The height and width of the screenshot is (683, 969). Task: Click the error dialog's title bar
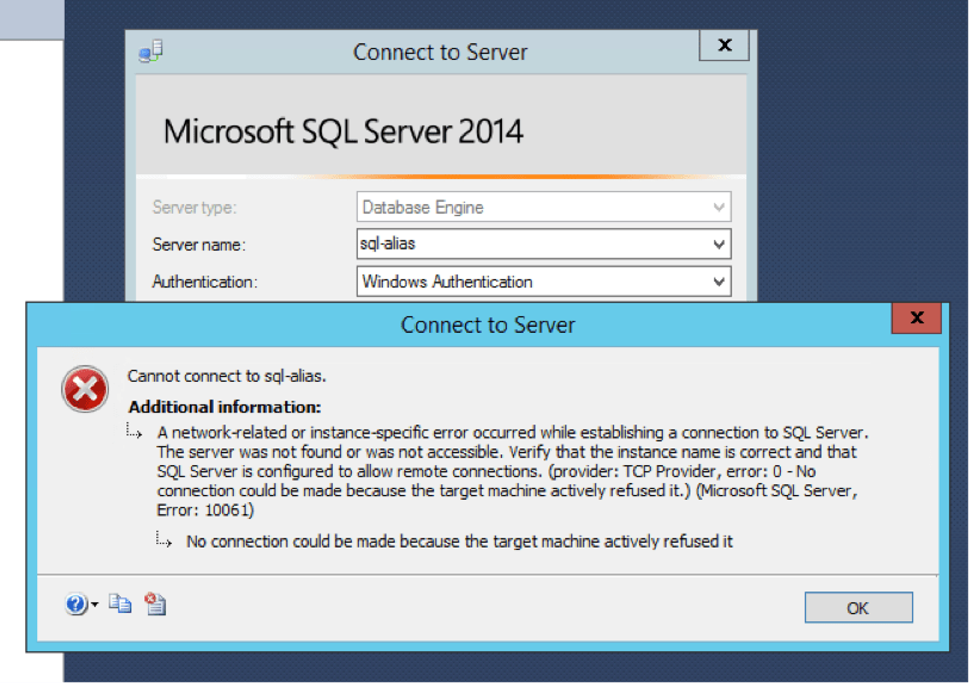tap(487, 325)
